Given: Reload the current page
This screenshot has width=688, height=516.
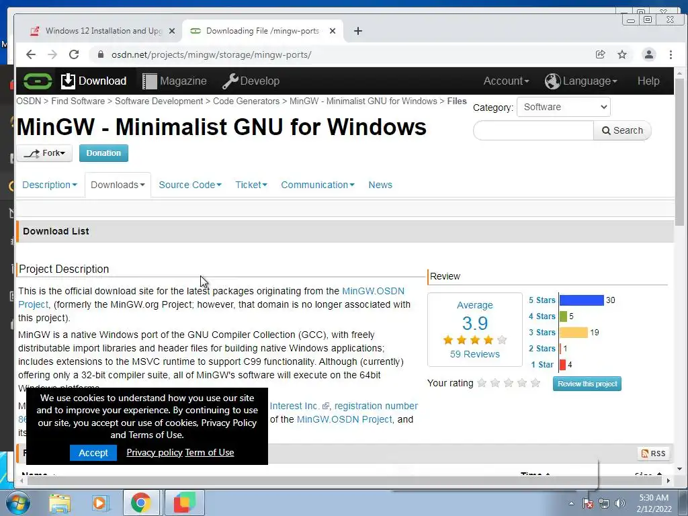Looking at the screenshot, I should point(74,54).
